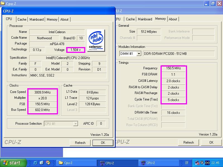Click OK in the front CPU-Z window
Screen dimensions: 223x167
click(x=103, y=143)
